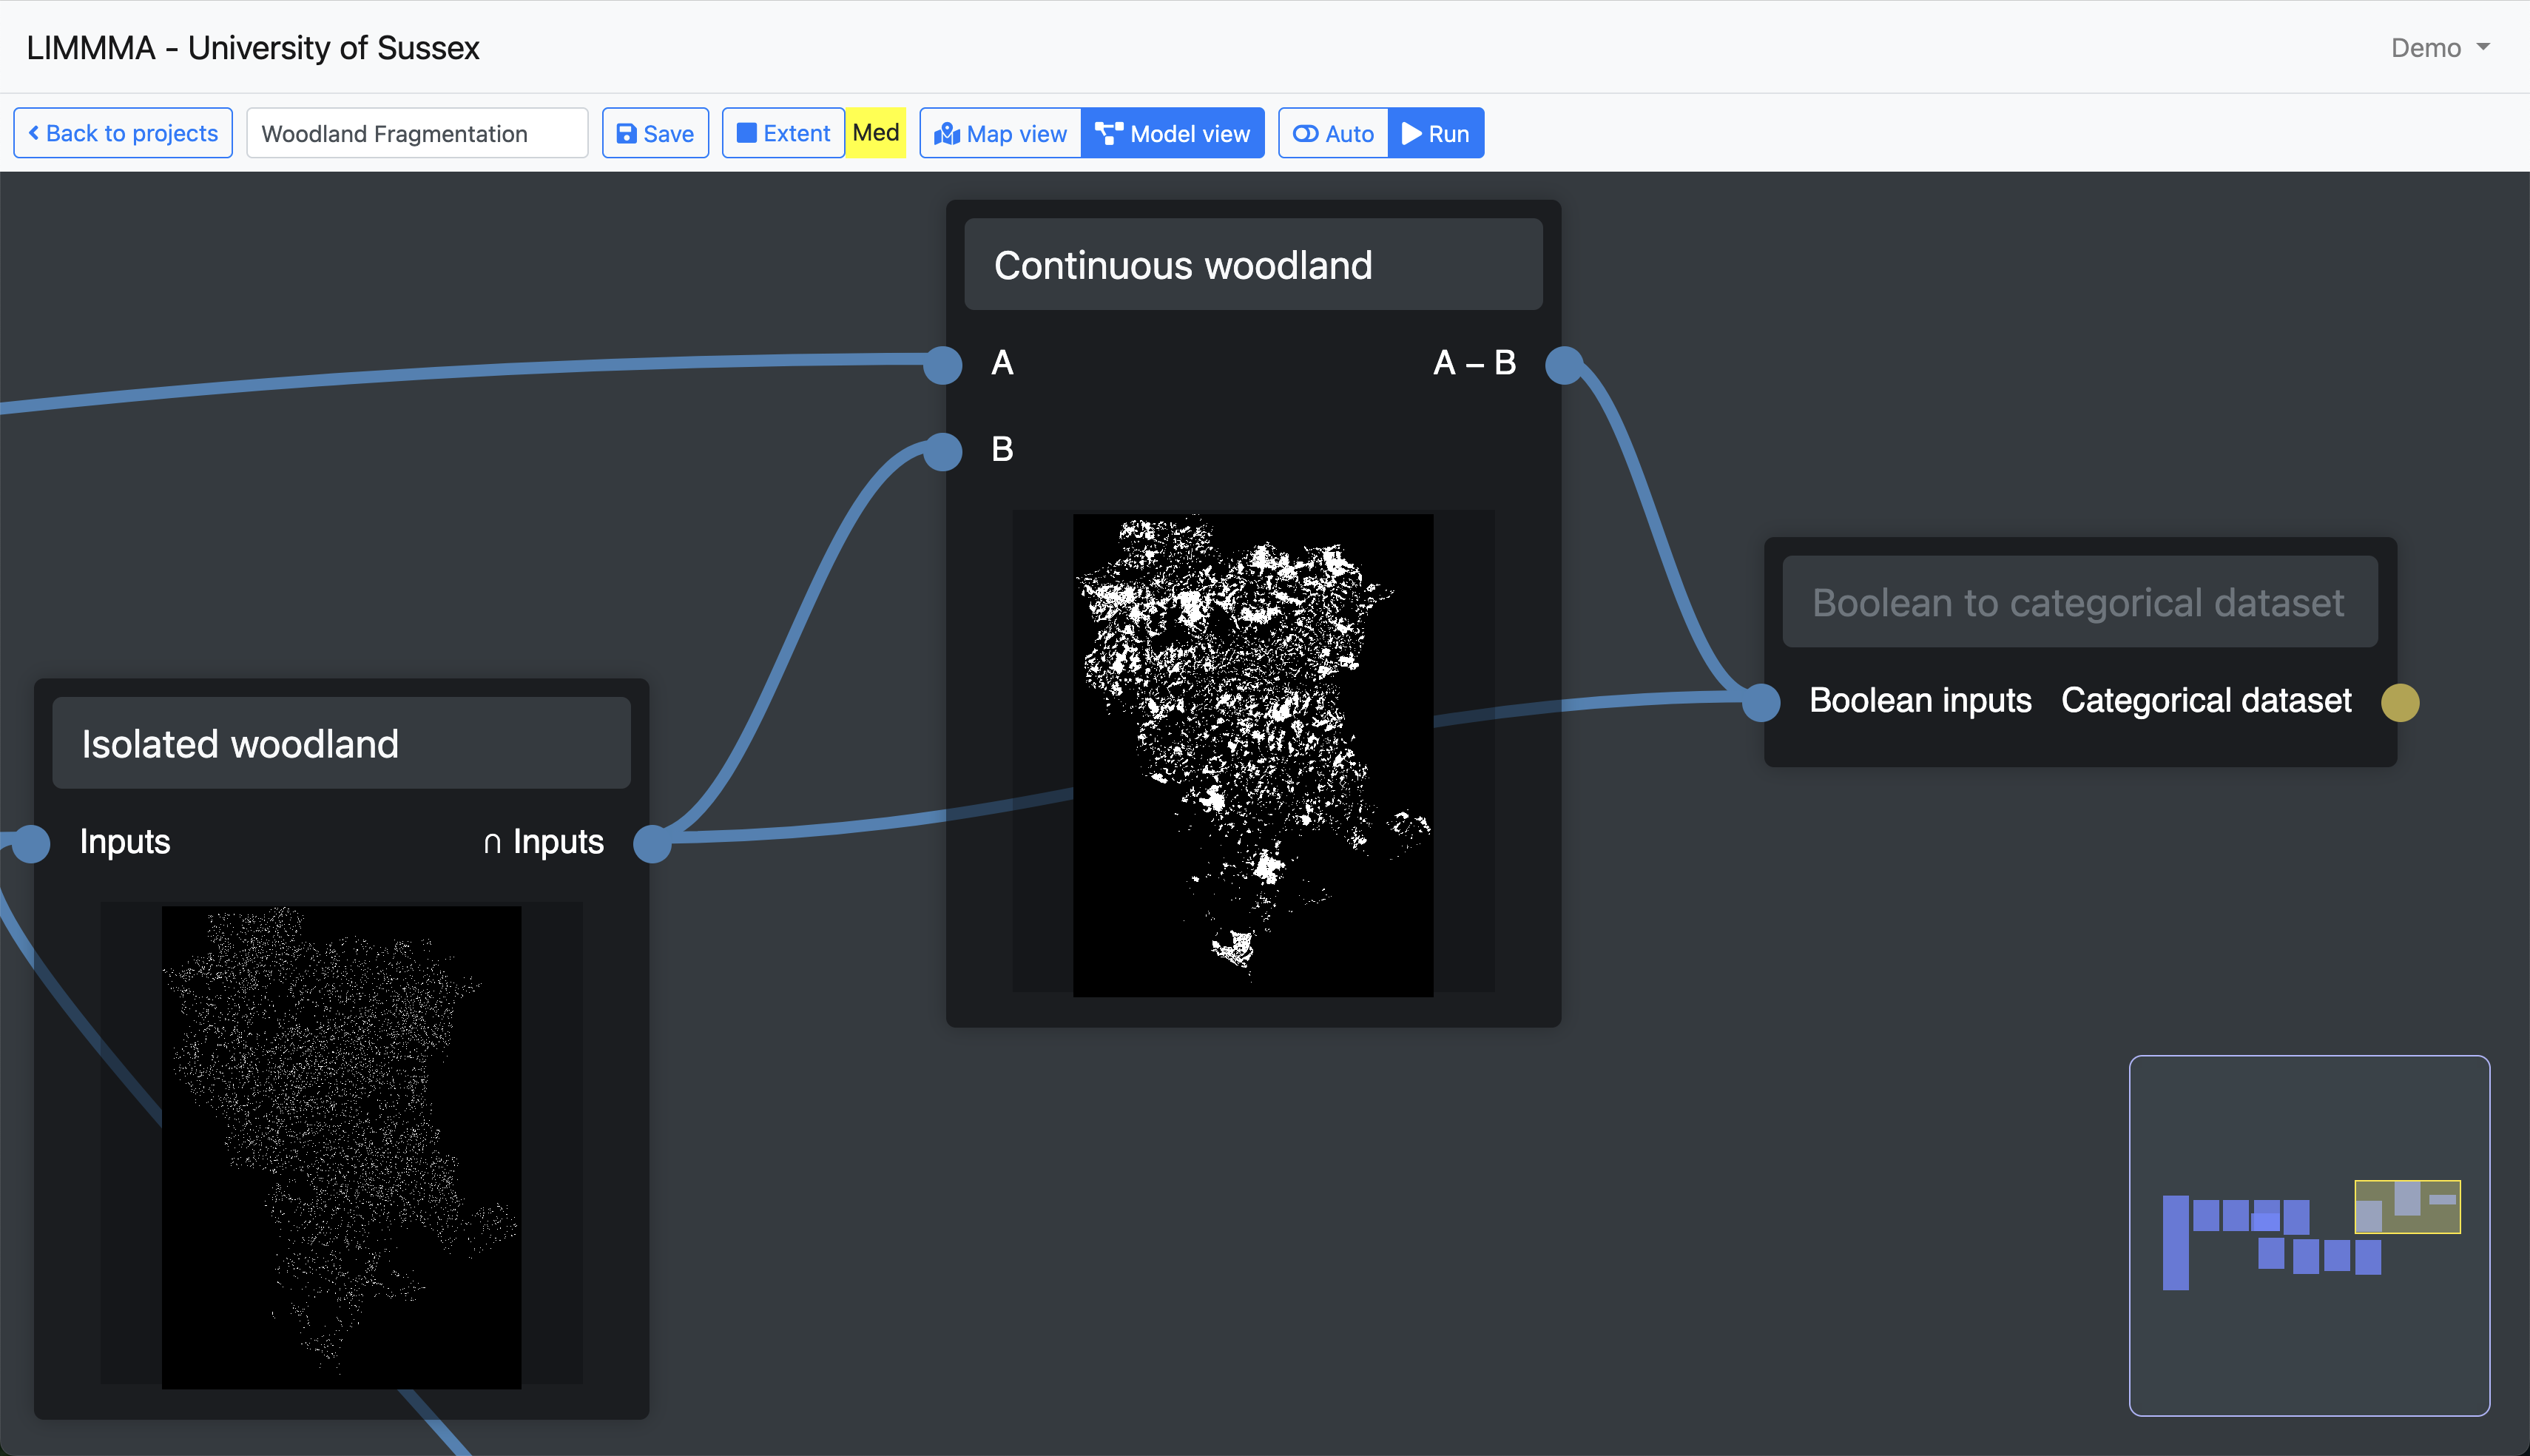Click the Boolean inputs socket
Viewport: 2530px width, 1456px height.
(1761, 702)
